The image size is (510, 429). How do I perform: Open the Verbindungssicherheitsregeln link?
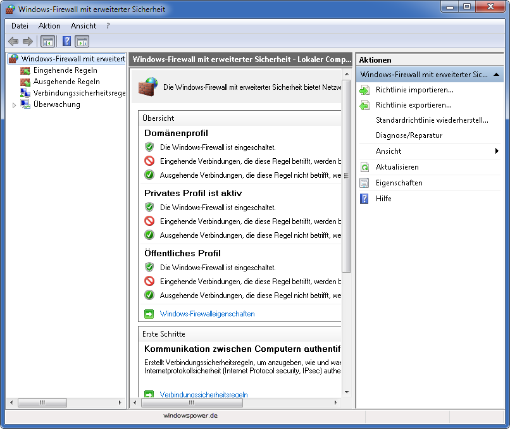pos(204,395)
